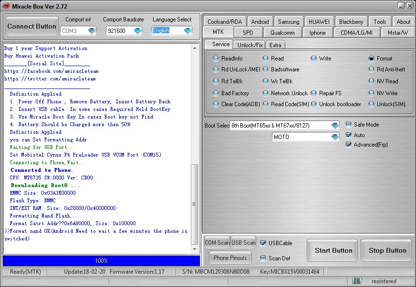Open the Tools tab

point(380,22)
